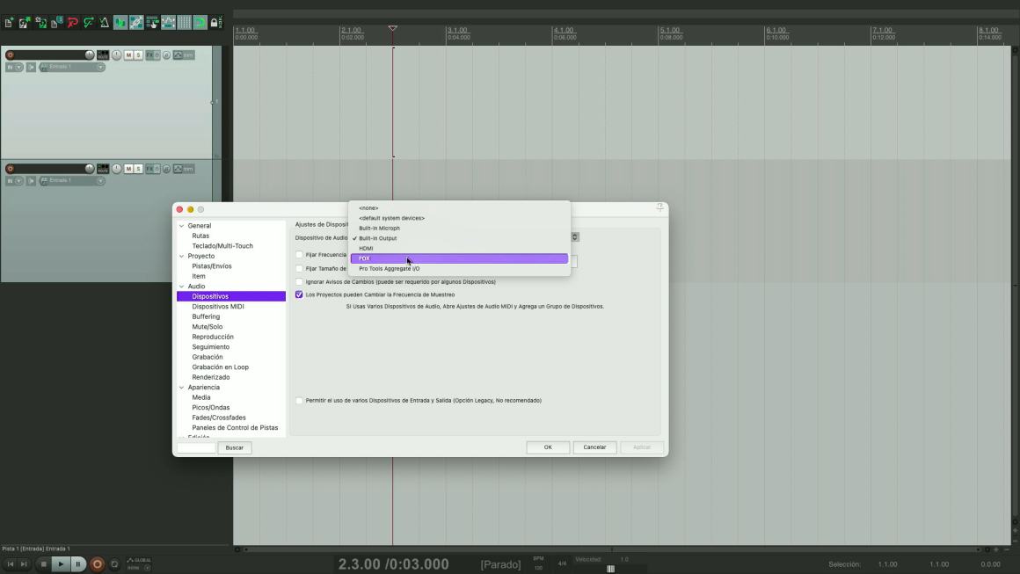Image resolution: width=1020 pixels, height=574 pixels.
Task: Mute the first track
Action: (128, 55)
